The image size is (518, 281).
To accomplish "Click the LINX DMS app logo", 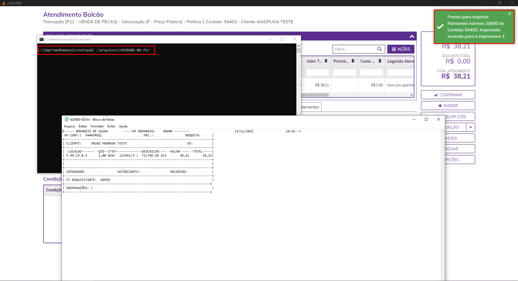I will [x=4, y=3].
